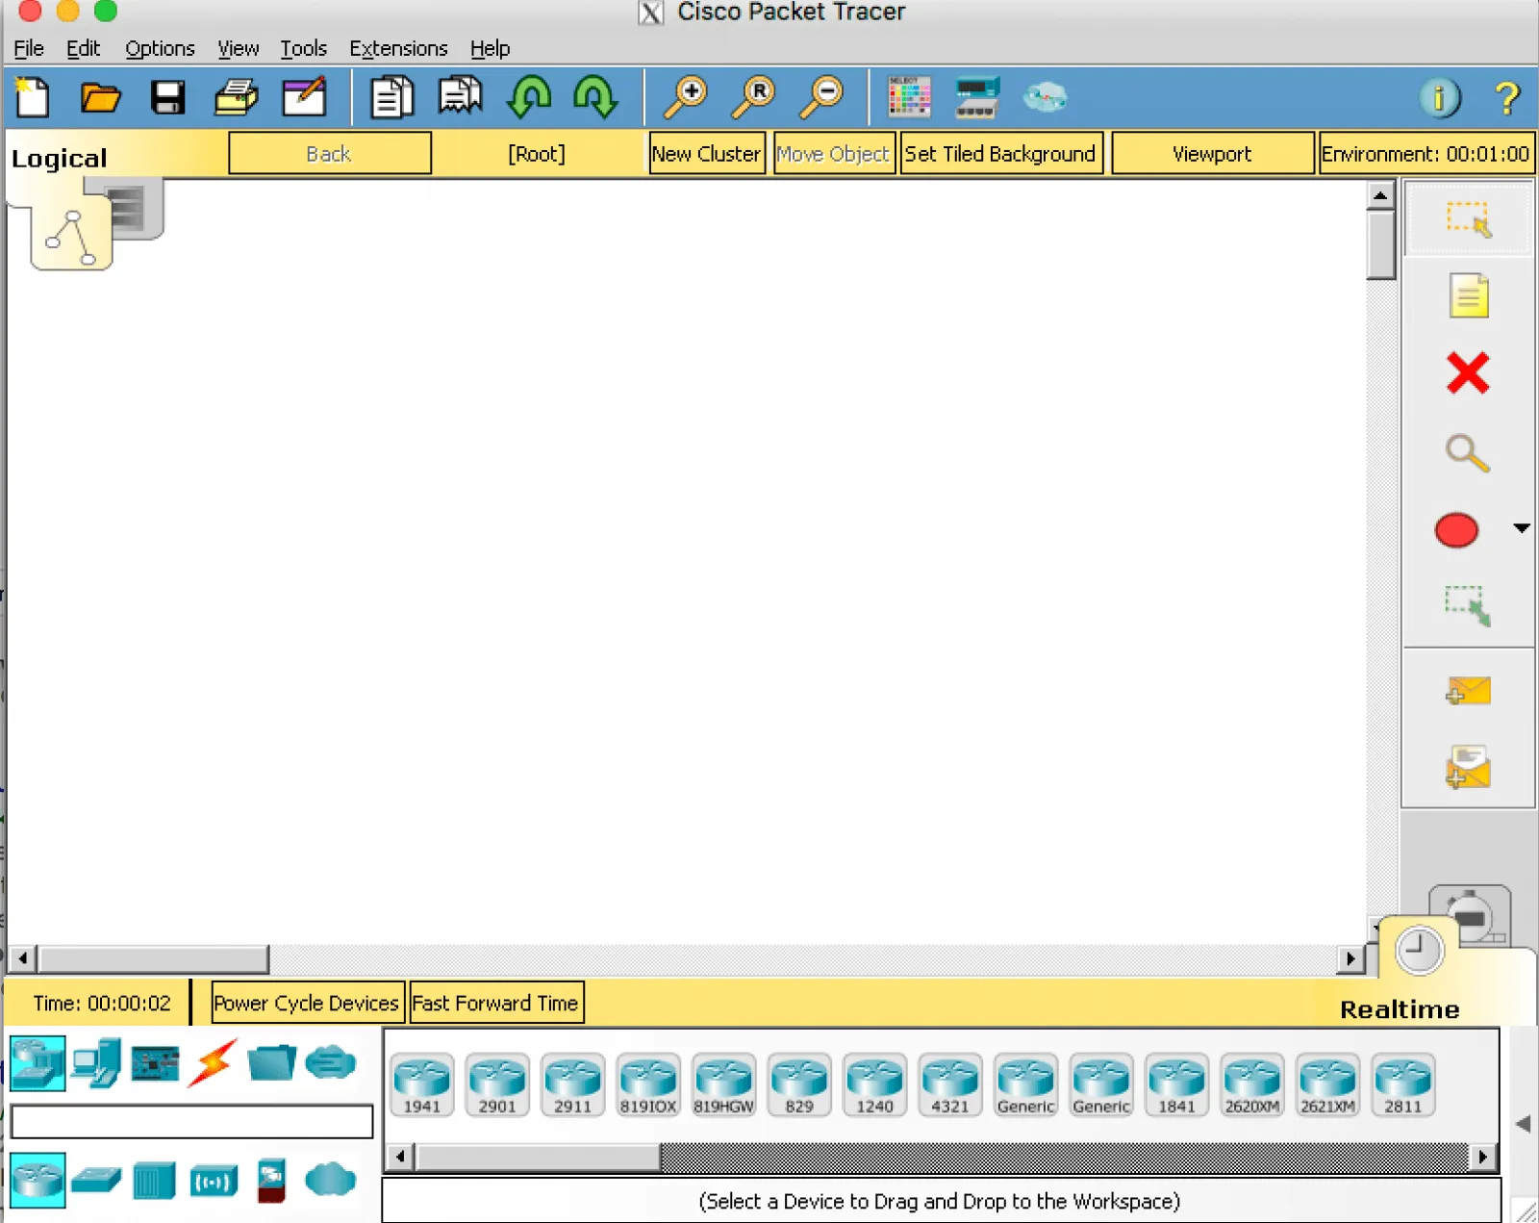1539x1223 pixels.
Task: Click the Zoom In magnifier icon
Action: point(687,98)
